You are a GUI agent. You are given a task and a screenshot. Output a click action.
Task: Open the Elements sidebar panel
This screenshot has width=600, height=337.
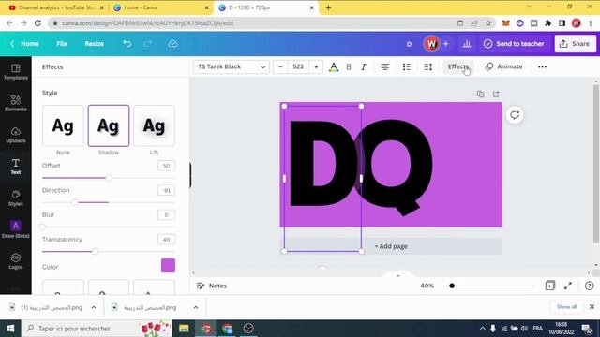tap(16, 103)
